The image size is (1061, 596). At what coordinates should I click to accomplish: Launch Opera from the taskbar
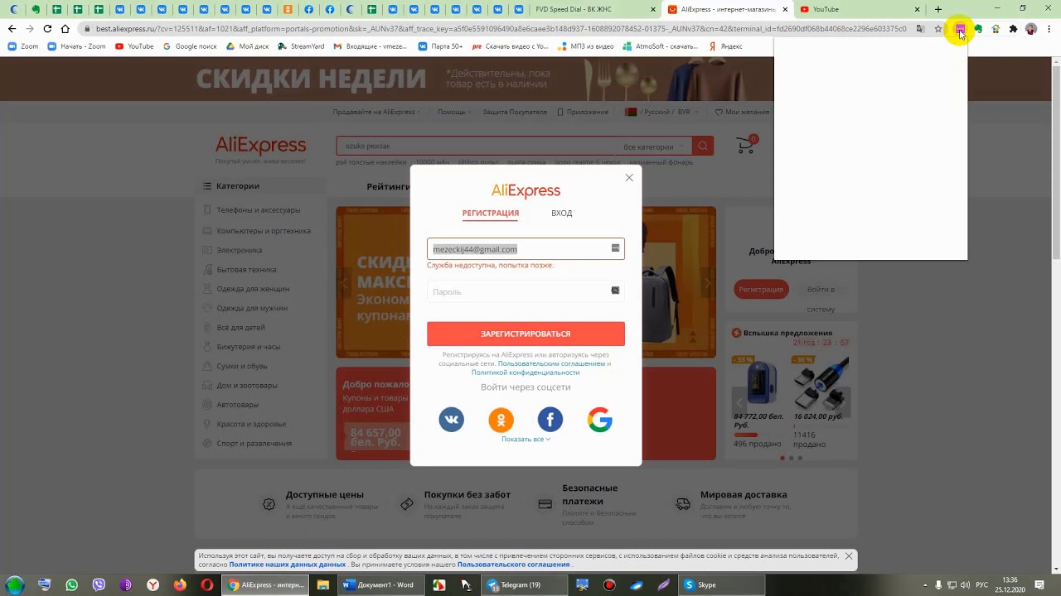pyautogui.click(x=207, y=585)
